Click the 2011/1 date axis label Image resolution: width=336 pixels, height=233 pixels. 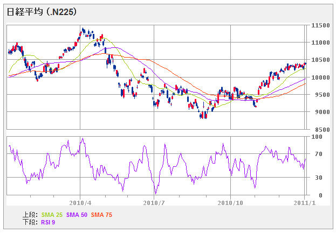pyautogui.click(x=305, y=203)
